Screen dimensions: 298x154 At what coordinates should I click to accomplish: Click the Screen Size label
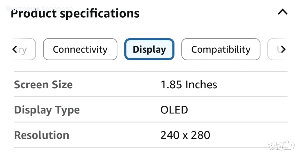pyautogui.click(x=43, y=85)
